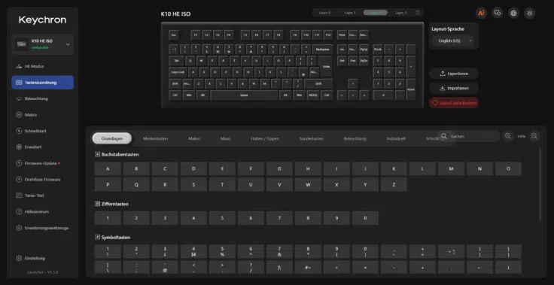The image size is (554, 285).
Task: Switch to the Maus tab
Action: (x=225, y=139)
